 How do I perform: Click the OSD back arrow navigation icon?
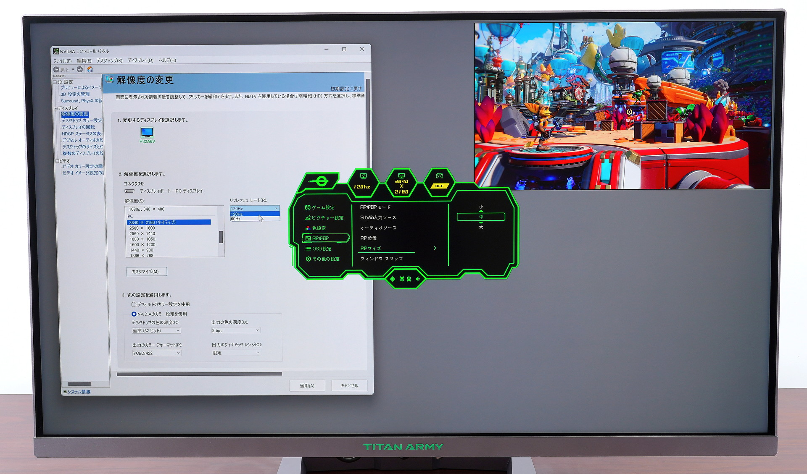click(x=418, y=279)
